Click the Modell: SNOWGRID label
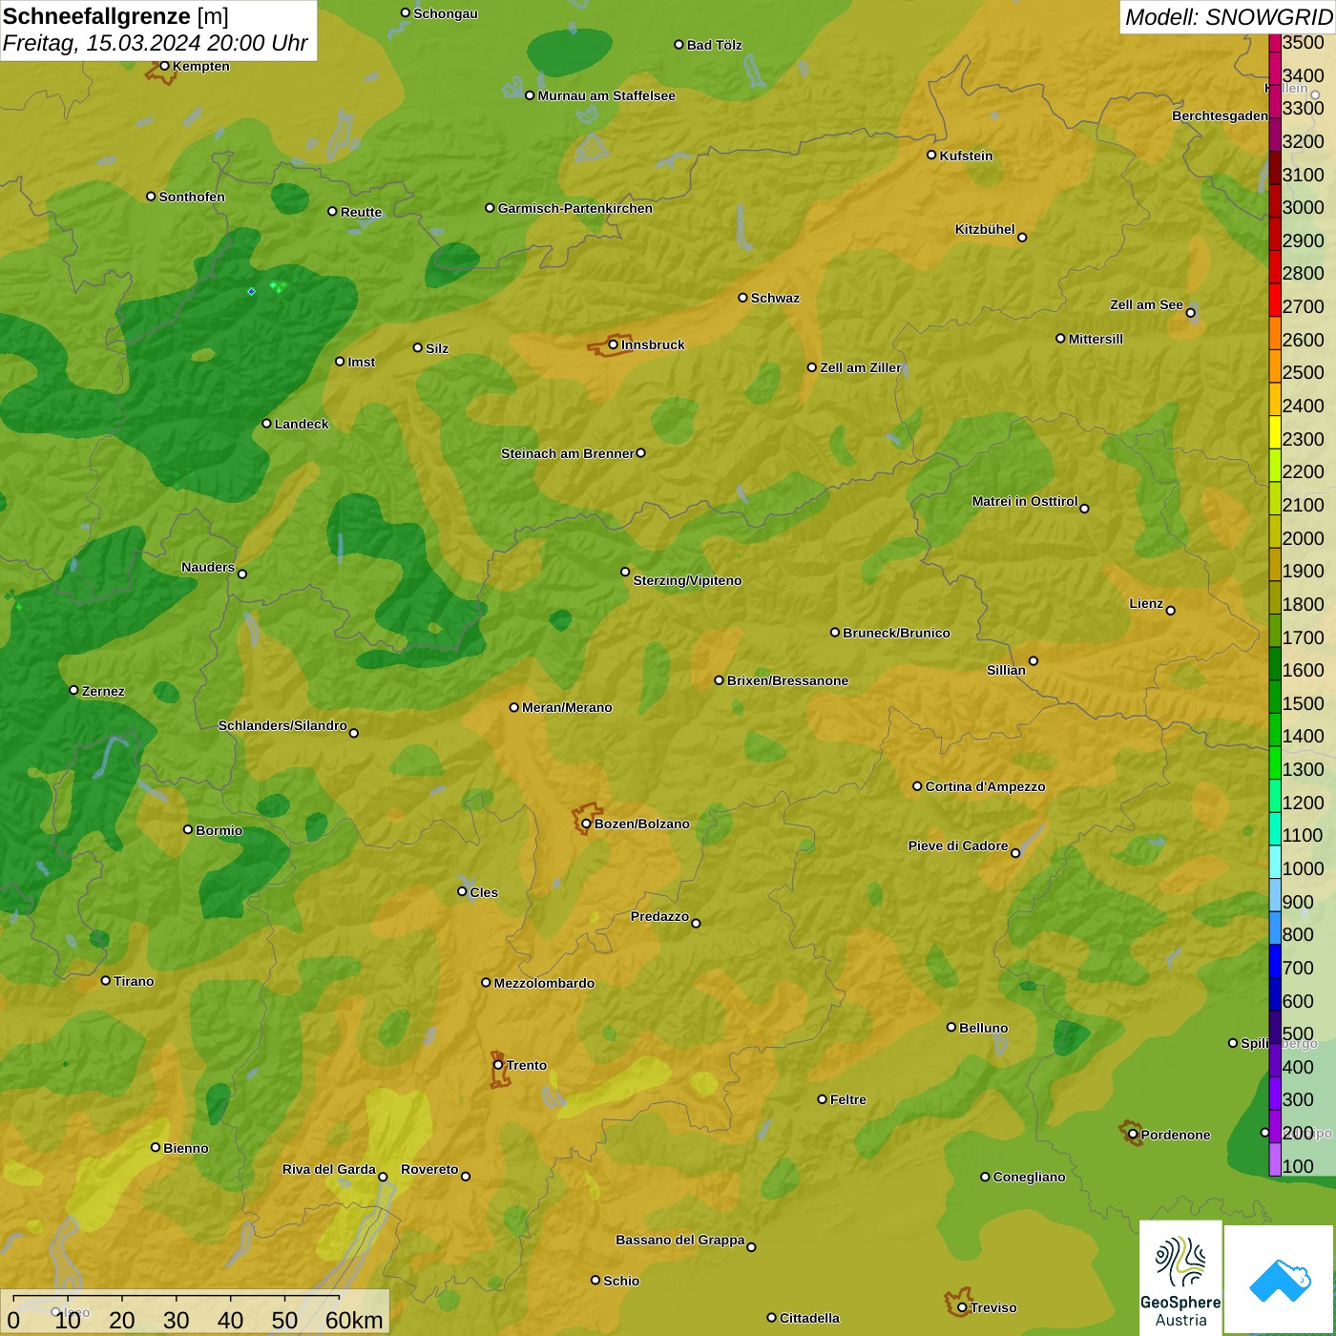This screenshot has height=1336, width=1336. [1228, 17]
